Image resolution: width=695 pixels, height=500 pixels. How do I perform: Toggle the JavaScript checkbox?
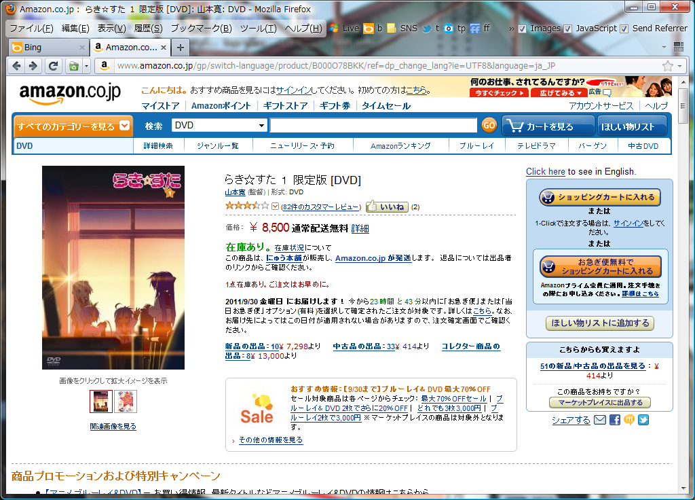[568, 29]
